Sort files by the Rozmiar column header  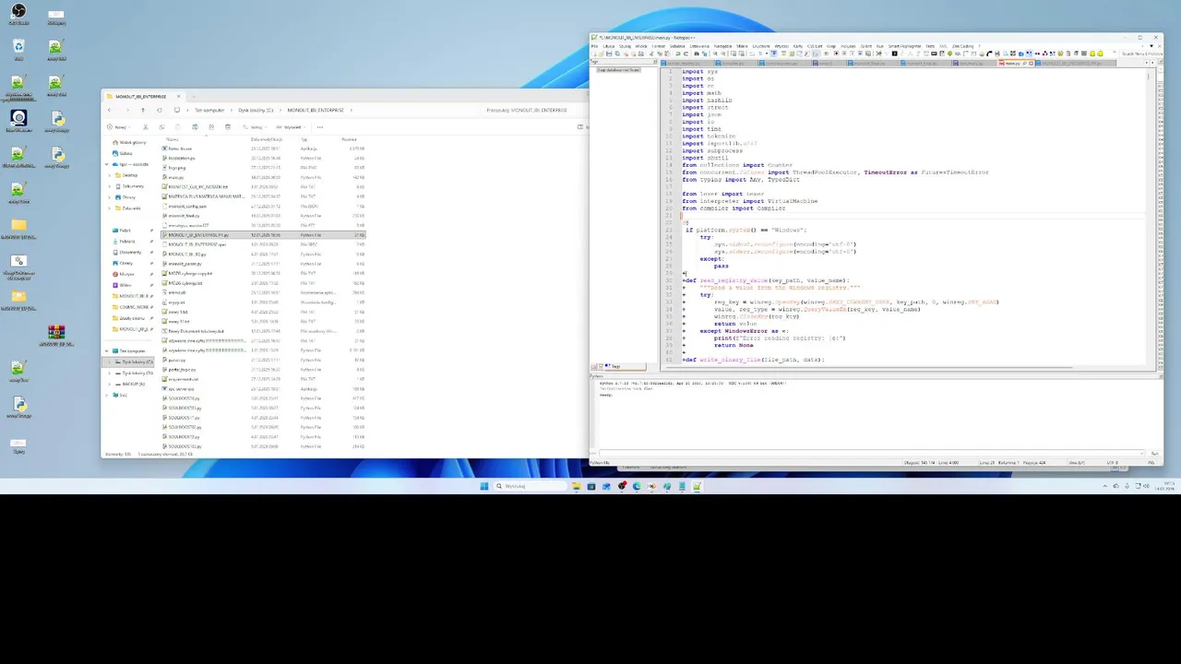pyautogui.click(x=350, y=139)
